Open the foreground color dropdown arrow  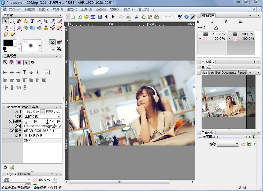15,43
